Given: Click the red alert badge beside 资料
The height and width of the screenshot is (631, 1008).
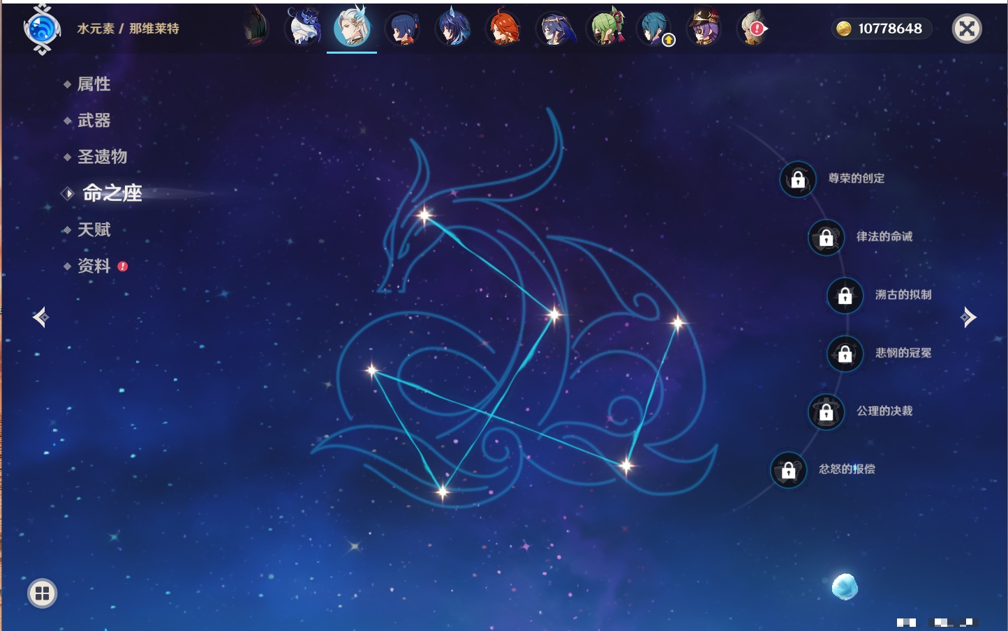Looking at the screenshot, I should tap(123, 266).
